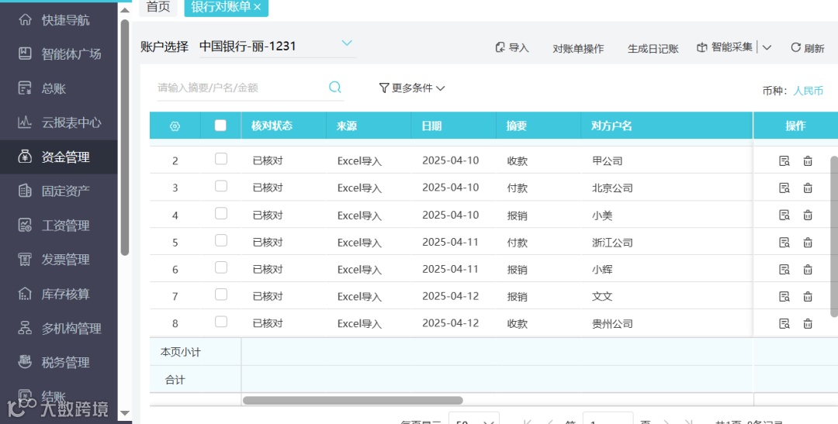838x424 pixels.
Task: View details icon for row 甲公司
Action: 784,160
